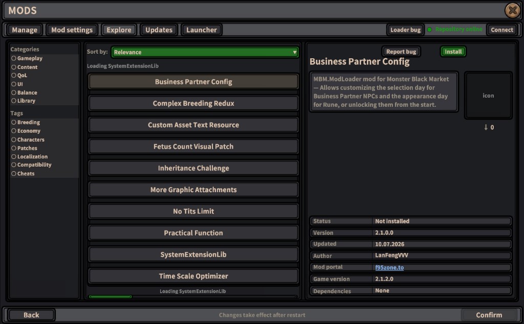Select Complex Breeding Redux mod

(193, 103)
